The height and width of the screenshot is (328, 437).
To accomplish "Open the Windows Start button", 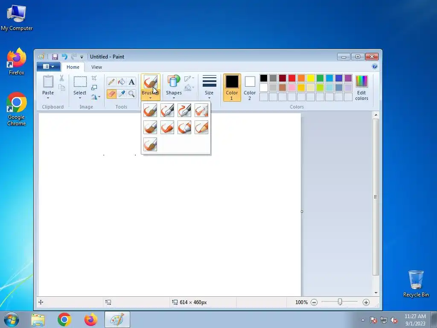I will (x=12, y=319).
